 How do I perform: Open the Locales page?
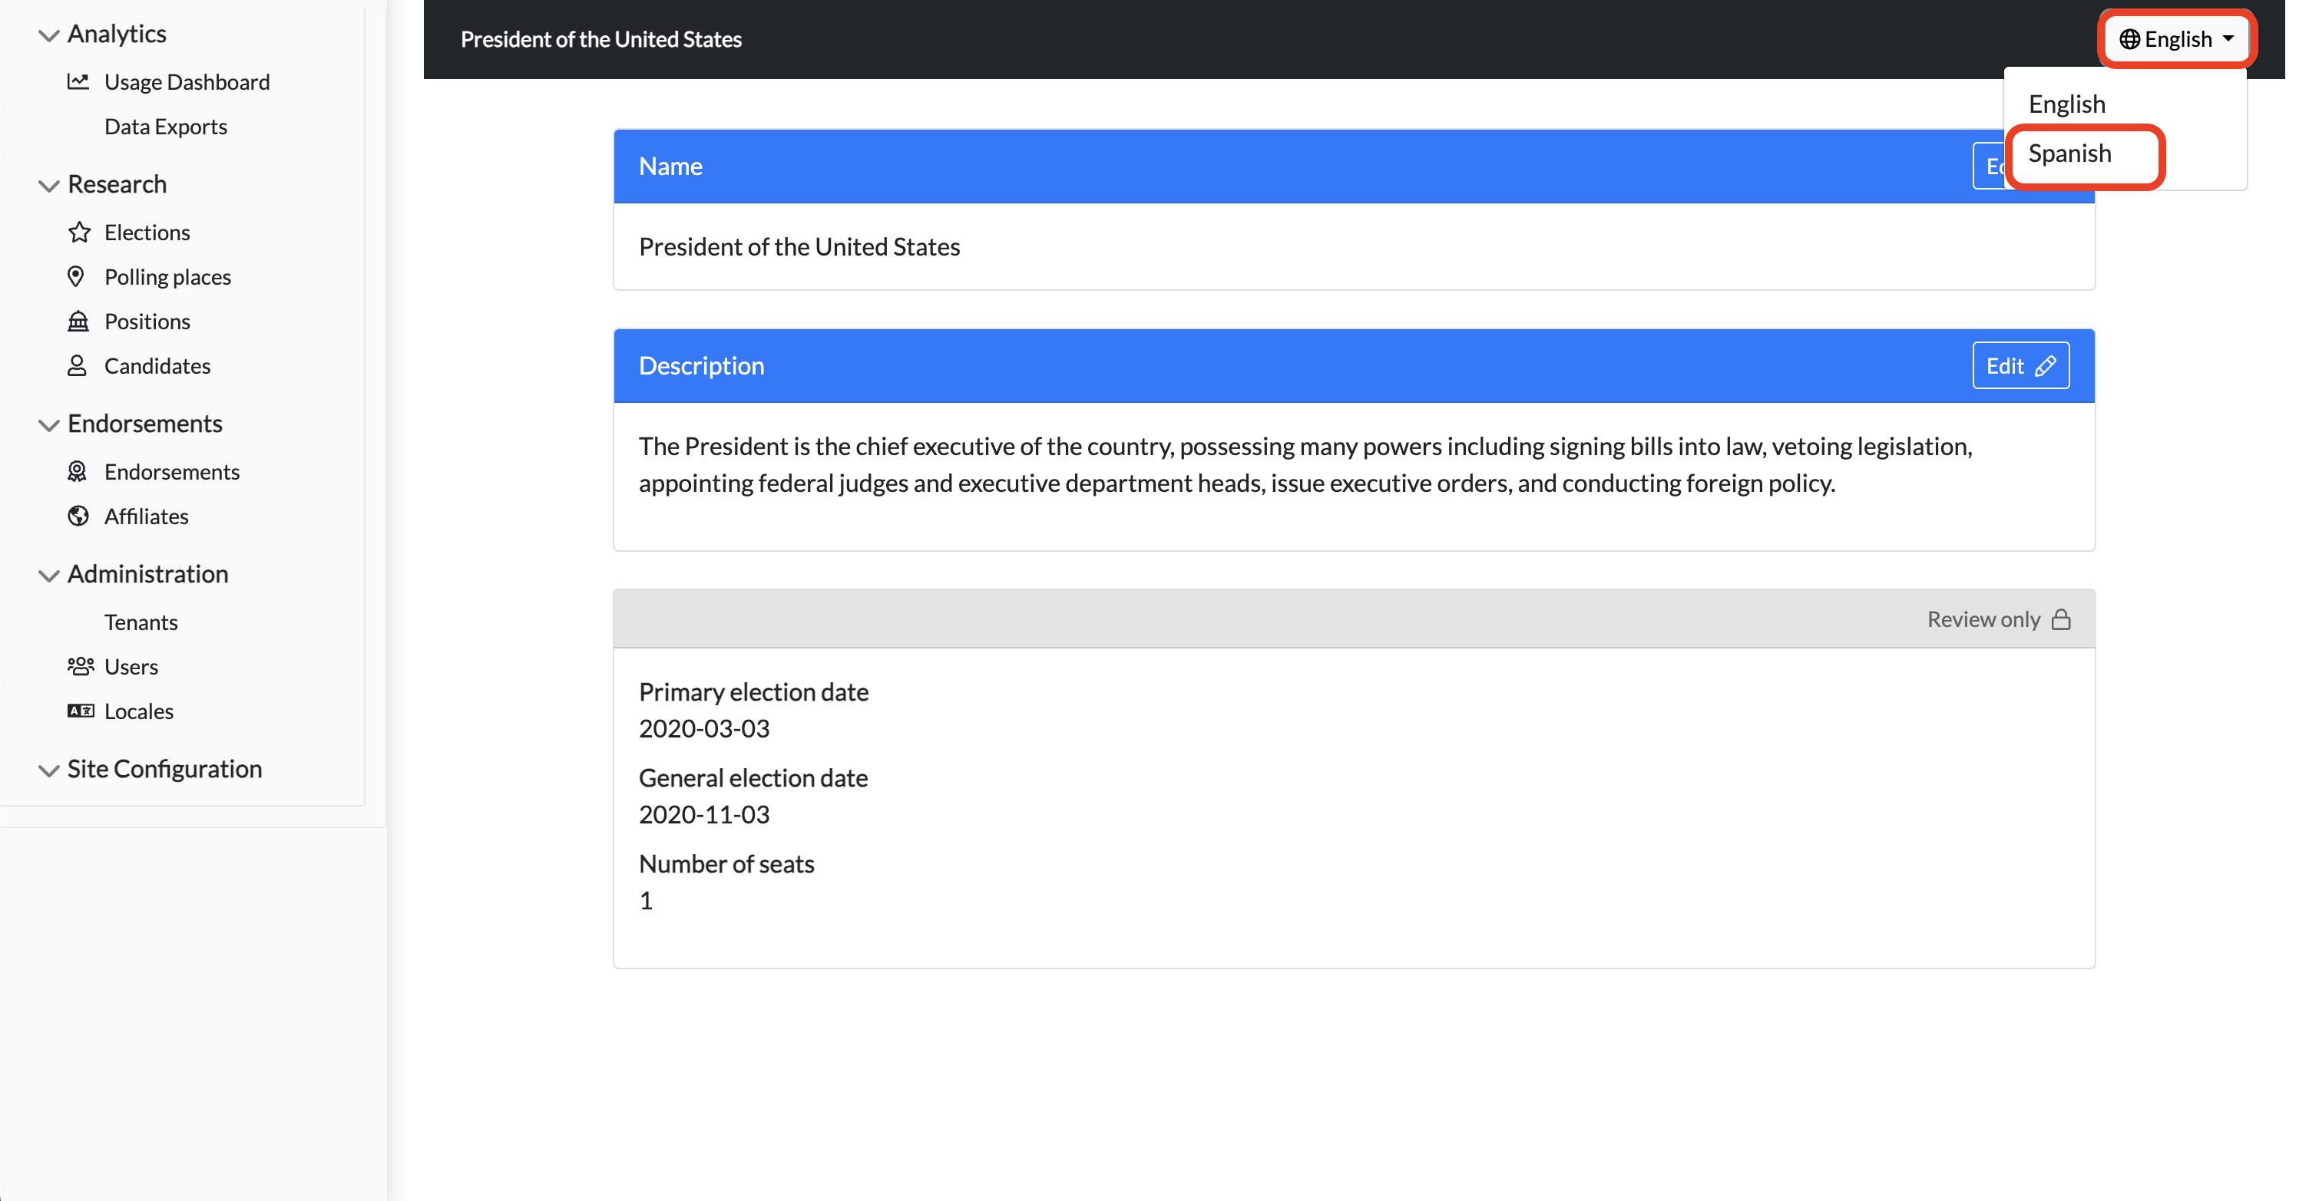[139, 711]
